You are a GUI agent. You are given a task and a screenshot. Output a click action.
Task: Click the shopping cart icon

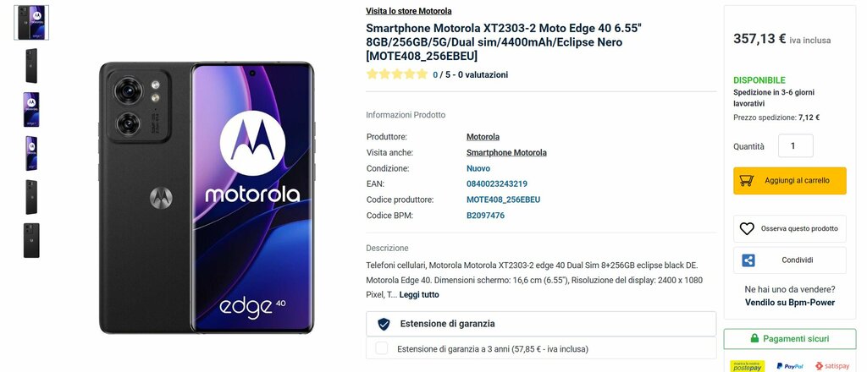(747, 180)
